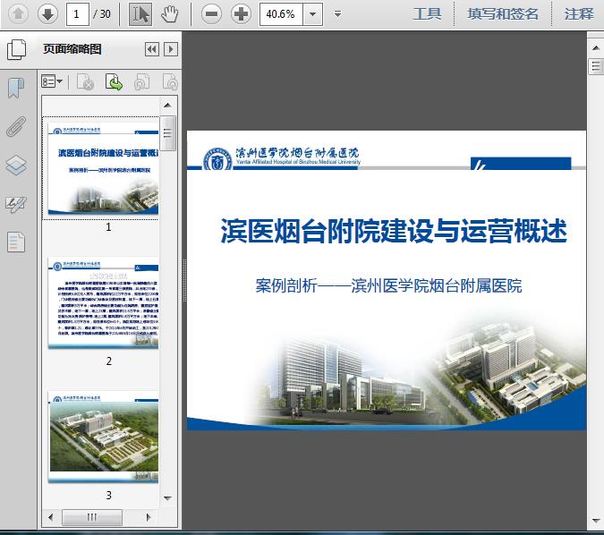Click the page number input field
This screenshot has width=604, height=535.
[78, 14]
